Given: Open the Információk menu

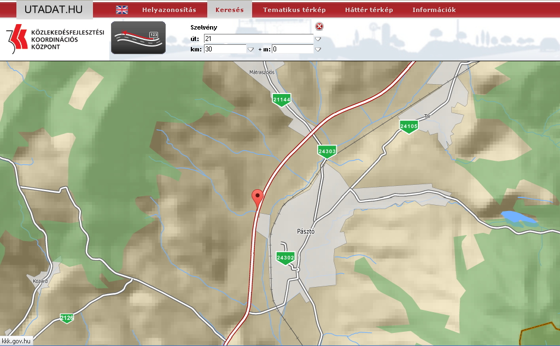Looking at the screenshot, I should [434, 10].
